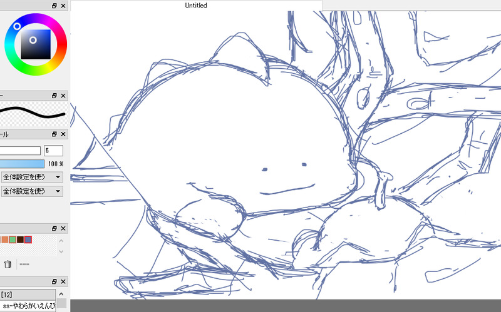This screenshot has height=312, width=501.
Task: Select the [12] brush group row
Action: pyautogui.click(x=28, y=294)
